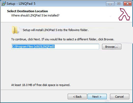
Task: Click inside the destination folder path field
Action: (x=55, y=46)
